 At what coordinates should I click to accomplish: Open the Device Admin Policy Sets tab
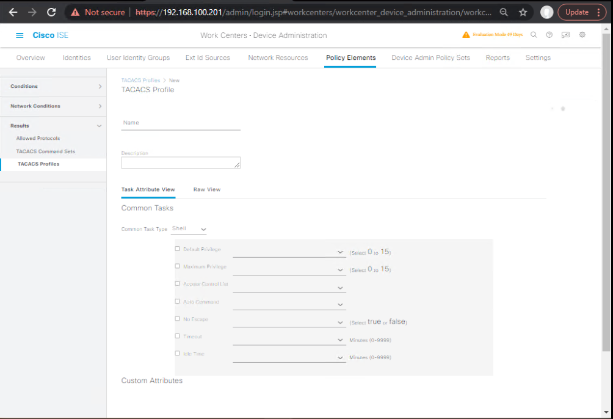click(431, 57)
